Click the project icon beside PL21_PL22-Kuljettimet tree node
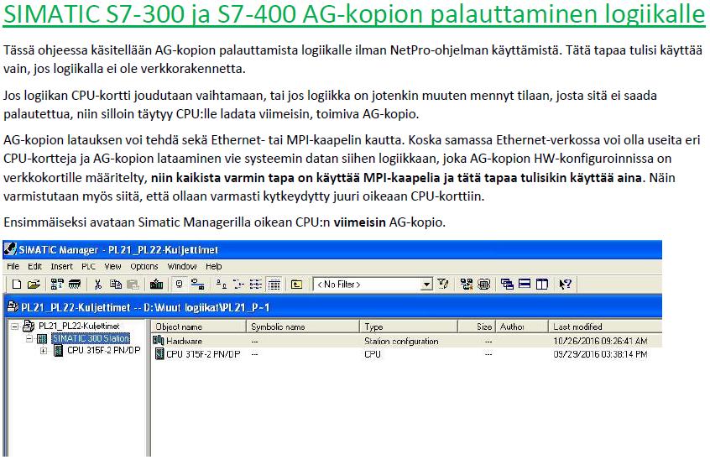The image size is (710, 465). 29,326
